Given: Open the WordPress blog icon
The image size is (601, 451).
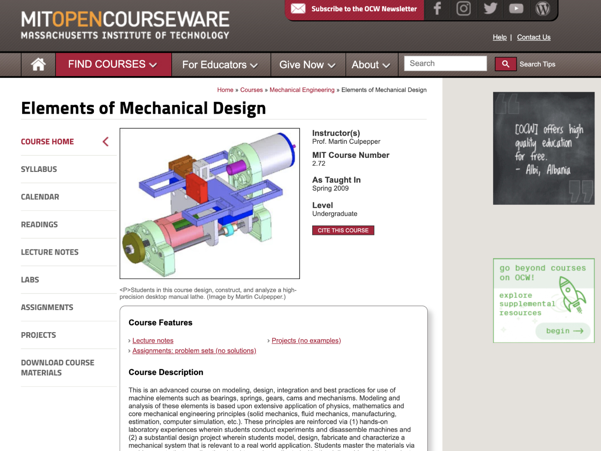Looking at the screenshot, I should (x=543, y=8).
